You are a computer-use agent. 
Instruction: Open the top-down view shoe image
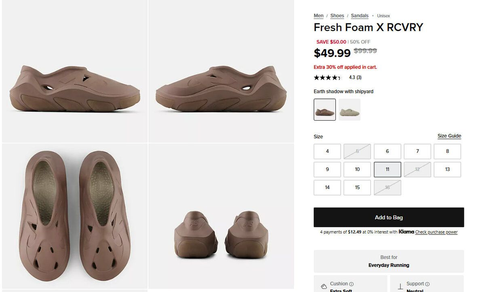point(75,215)
